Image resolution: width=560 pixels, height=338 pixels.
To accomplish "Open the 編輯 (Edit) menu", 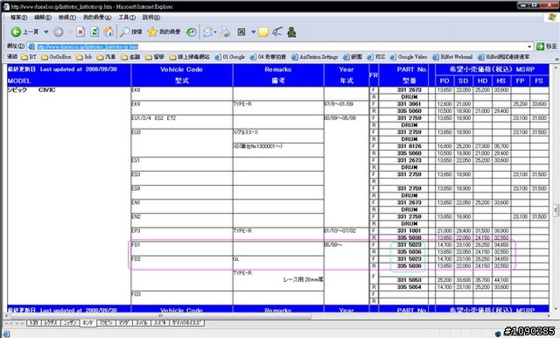I will [43, 18].
